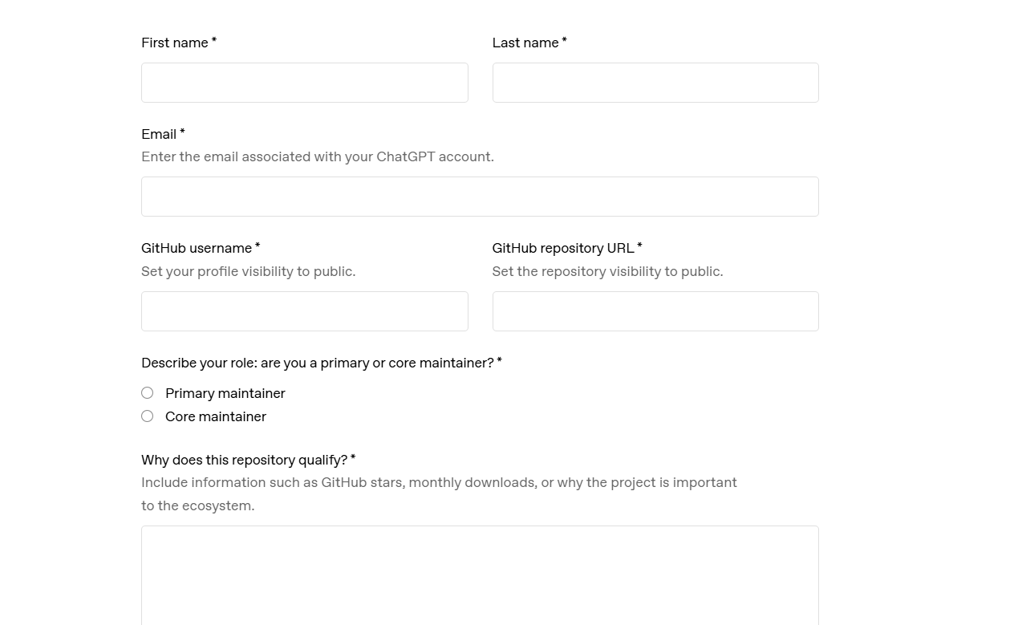Select the Email input field
Viewport: 1014px width, 625px height.
(x=480, y=197)
